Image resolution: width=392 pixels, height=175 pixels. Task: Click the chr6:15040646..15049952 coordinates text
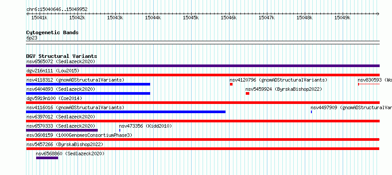[x=57, y=10]
